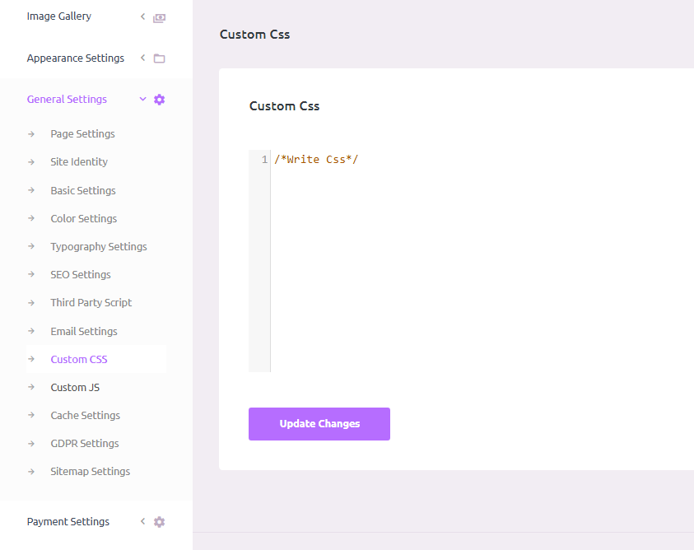
Task: Click the Appearance Settings folder icon
Action: (x=159, y=58)
